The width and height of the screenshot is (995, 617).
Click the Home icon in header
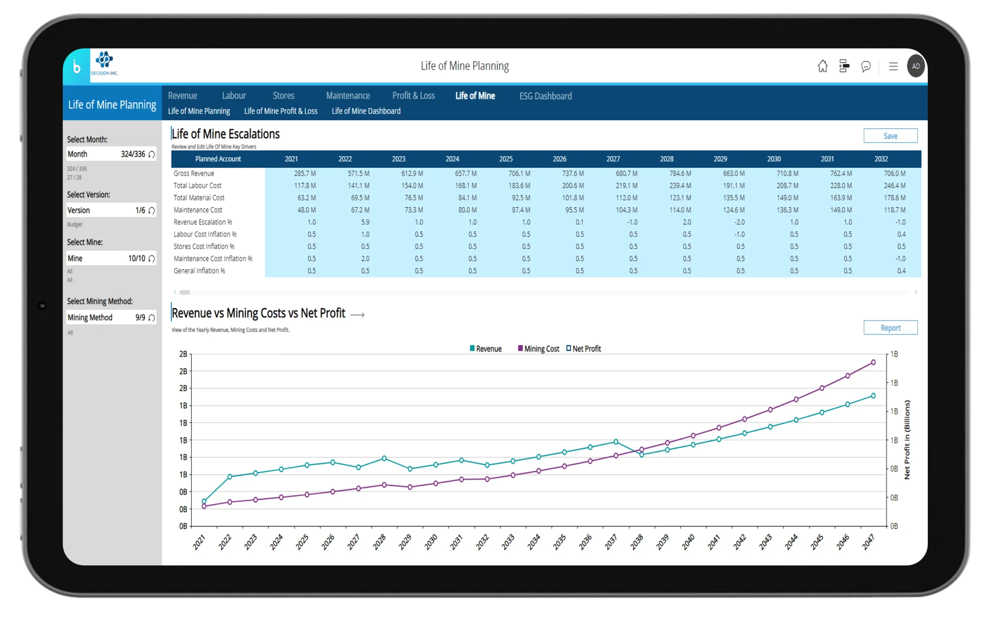(822, 66)
